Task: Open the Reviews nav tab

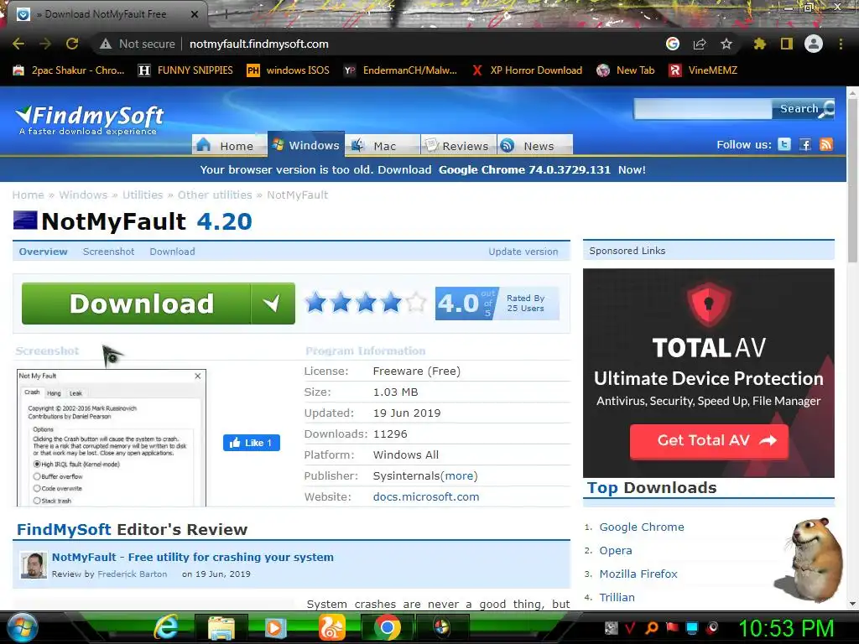Action: point(459,145)
